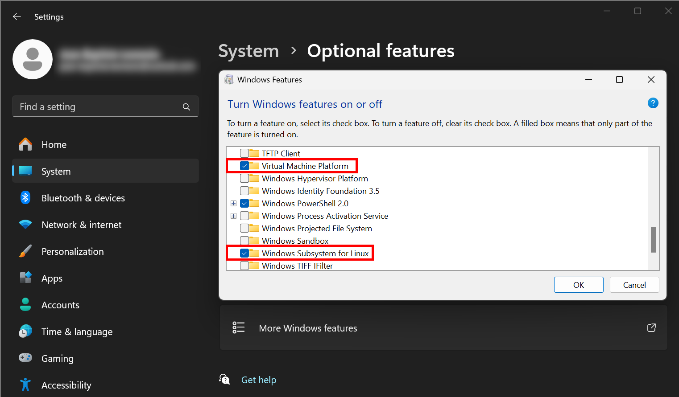This screenshot has width=679, height=397.
Task: Open Accessibility settings
Action: [x=105, y=385]
